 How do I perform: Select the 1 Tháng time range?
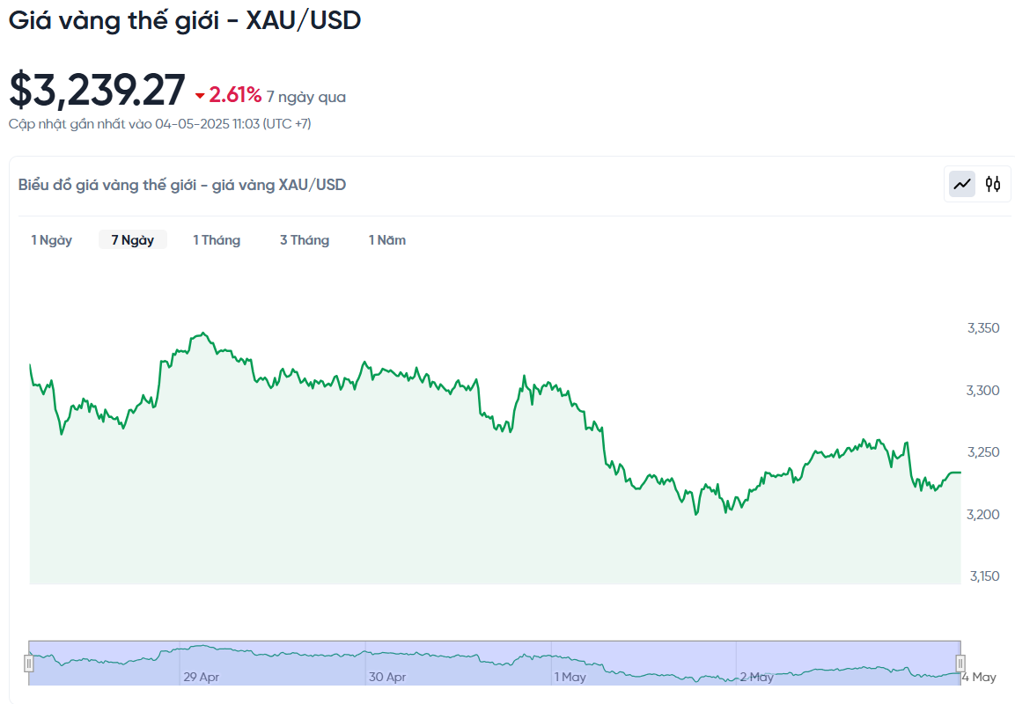(x=217, y=240)
